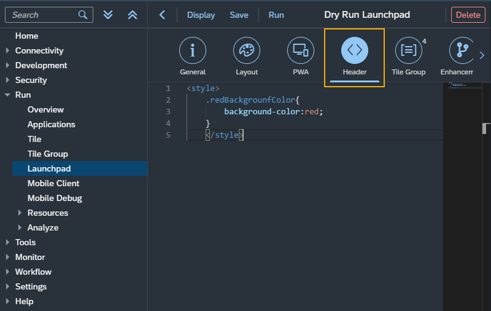Image resolution: width=491 pixels, height=311 pixels.
Task: Go back using the left arrow
Action: pos(162,15)
